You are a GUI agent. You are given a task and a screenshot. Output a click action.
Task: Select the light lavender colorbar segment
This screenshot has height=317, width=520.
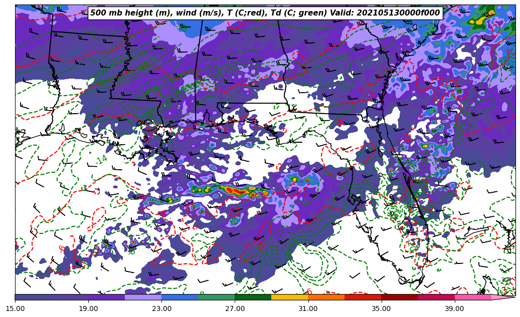(x=143, y=297)
